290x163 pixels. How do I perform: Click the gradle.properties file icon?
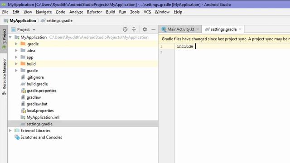click(23, 91)
